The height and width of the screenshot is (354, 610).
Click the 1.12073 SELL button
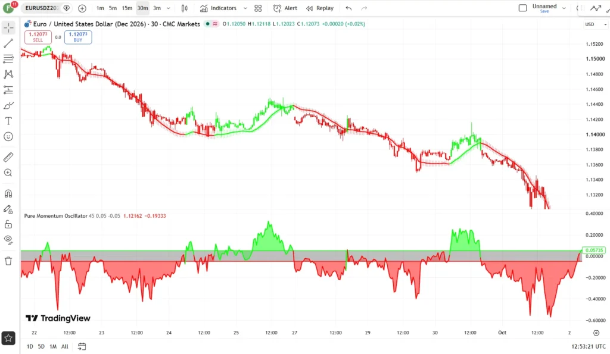click(38, 37)
